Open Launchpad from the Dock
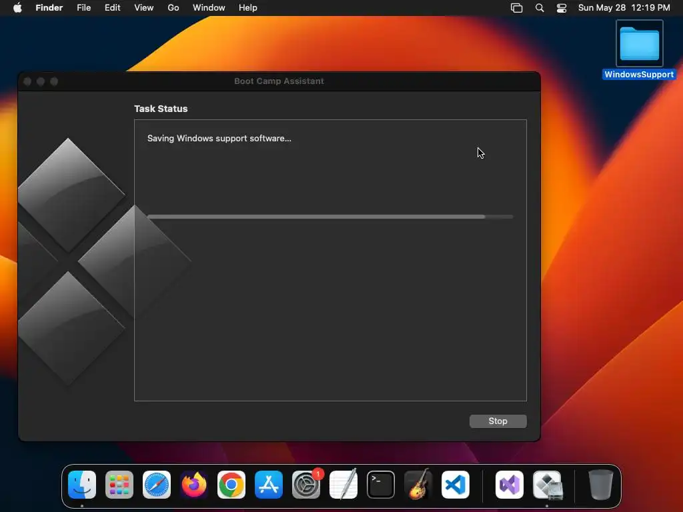683x512 pixels. click(119, 485)
